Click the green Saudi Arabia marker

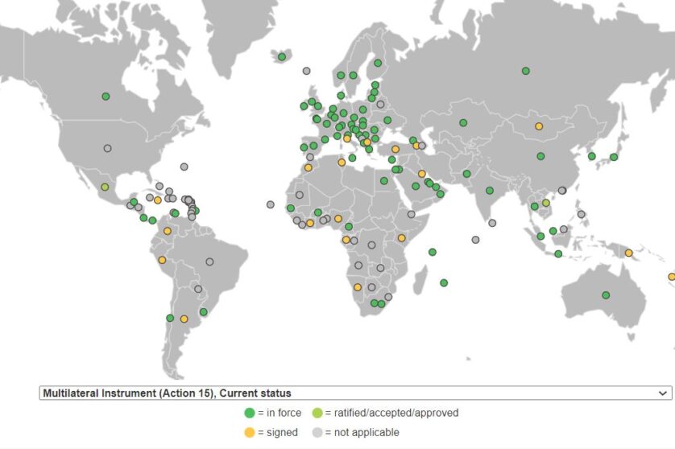[416, 186]
